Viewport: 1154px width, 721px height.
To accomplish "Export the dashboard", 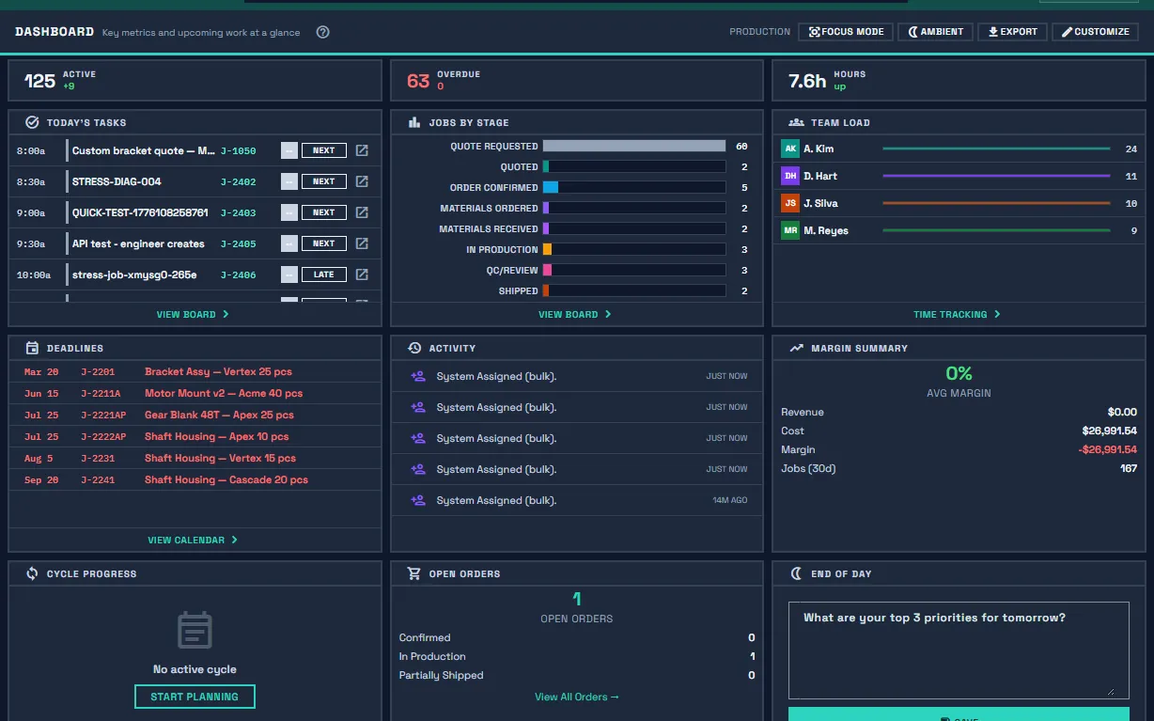I will 1012,32.
